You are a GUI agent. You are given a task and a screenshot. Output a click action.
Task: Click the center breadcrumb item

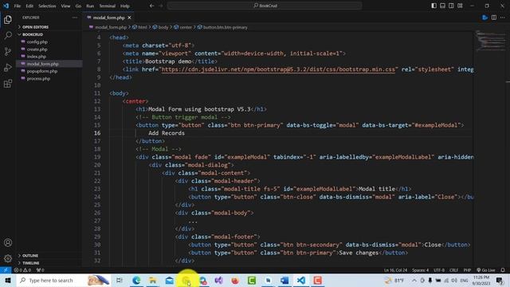tap(182, 27)
